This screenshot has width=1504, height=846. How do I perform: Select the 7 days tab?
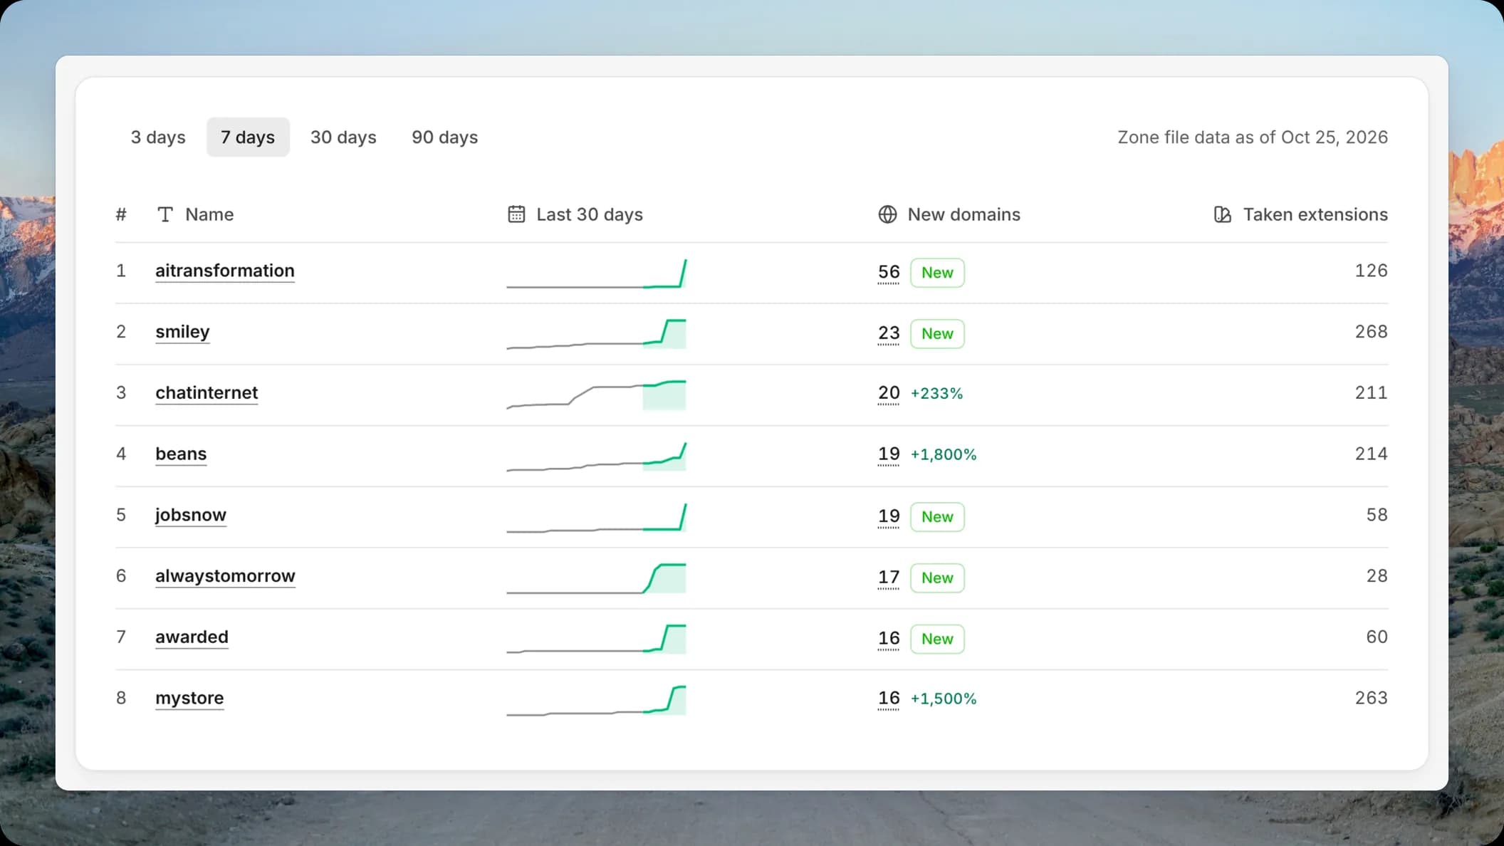(x=248, y=137)
